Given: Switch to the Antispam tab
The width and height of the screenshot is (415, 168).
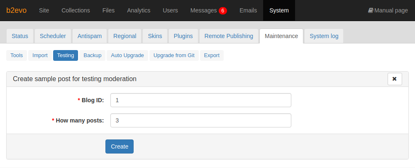Looking at the screenshot, I should click(x=90, y=36).
